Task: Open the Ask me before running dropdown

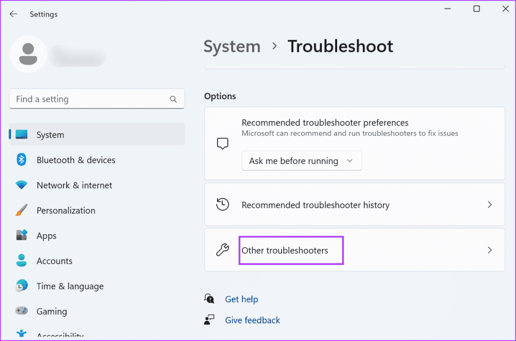Action: pos(302,161)
